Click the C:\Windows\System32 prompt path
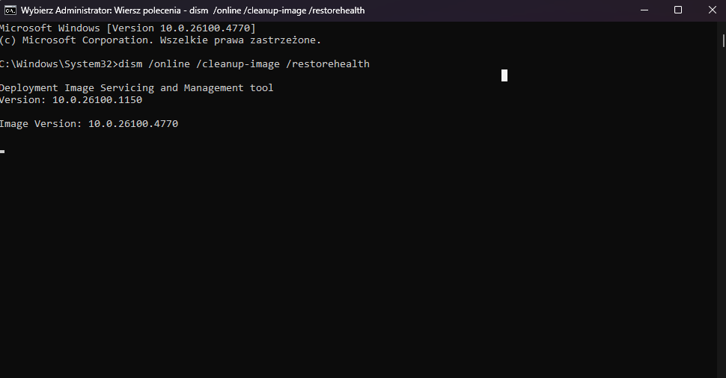Image resolution: width=726 pixels, height=378 pixels. pyautogui.click(x=56, y=63)
